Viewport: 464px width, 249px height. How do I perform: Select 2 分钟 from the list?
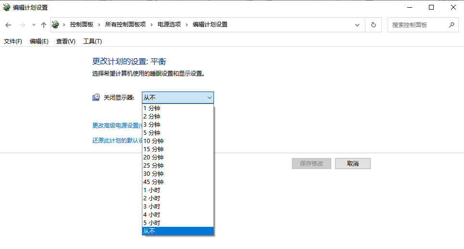tap(177, 117)
